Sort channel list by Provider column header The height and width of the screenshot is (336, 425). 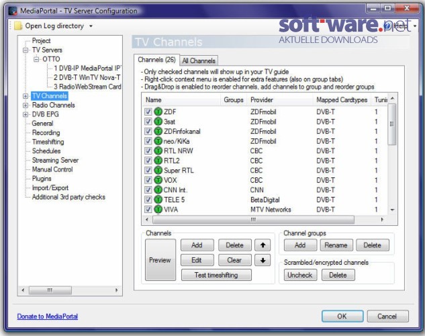[280, 100]
